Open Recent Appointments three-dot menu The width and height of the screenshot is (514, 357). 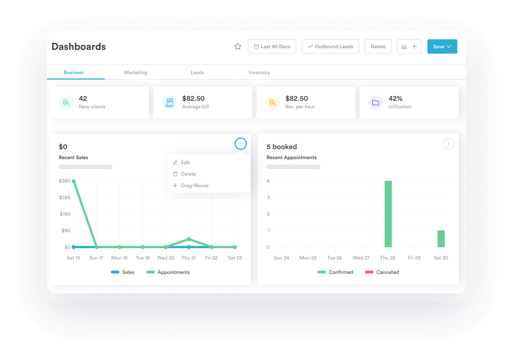[449, 144]
